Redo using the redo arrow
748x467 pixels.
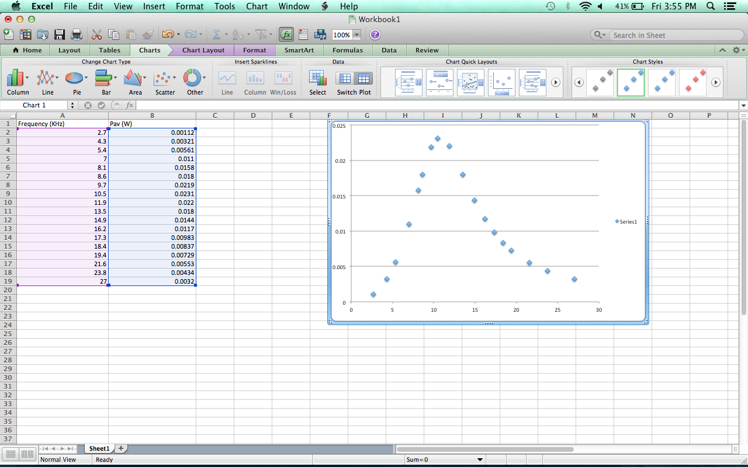[190, 34]
